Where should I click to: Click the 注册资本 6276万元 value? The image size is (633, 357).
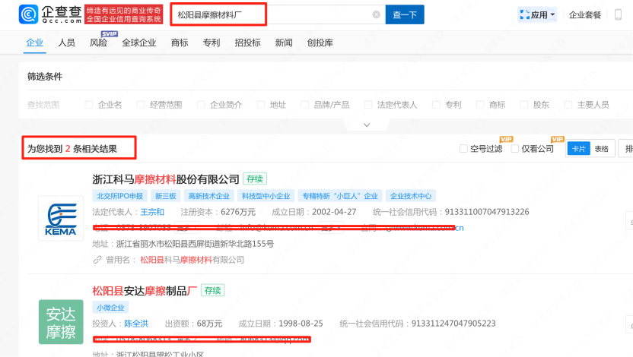[x=238, y=212]
